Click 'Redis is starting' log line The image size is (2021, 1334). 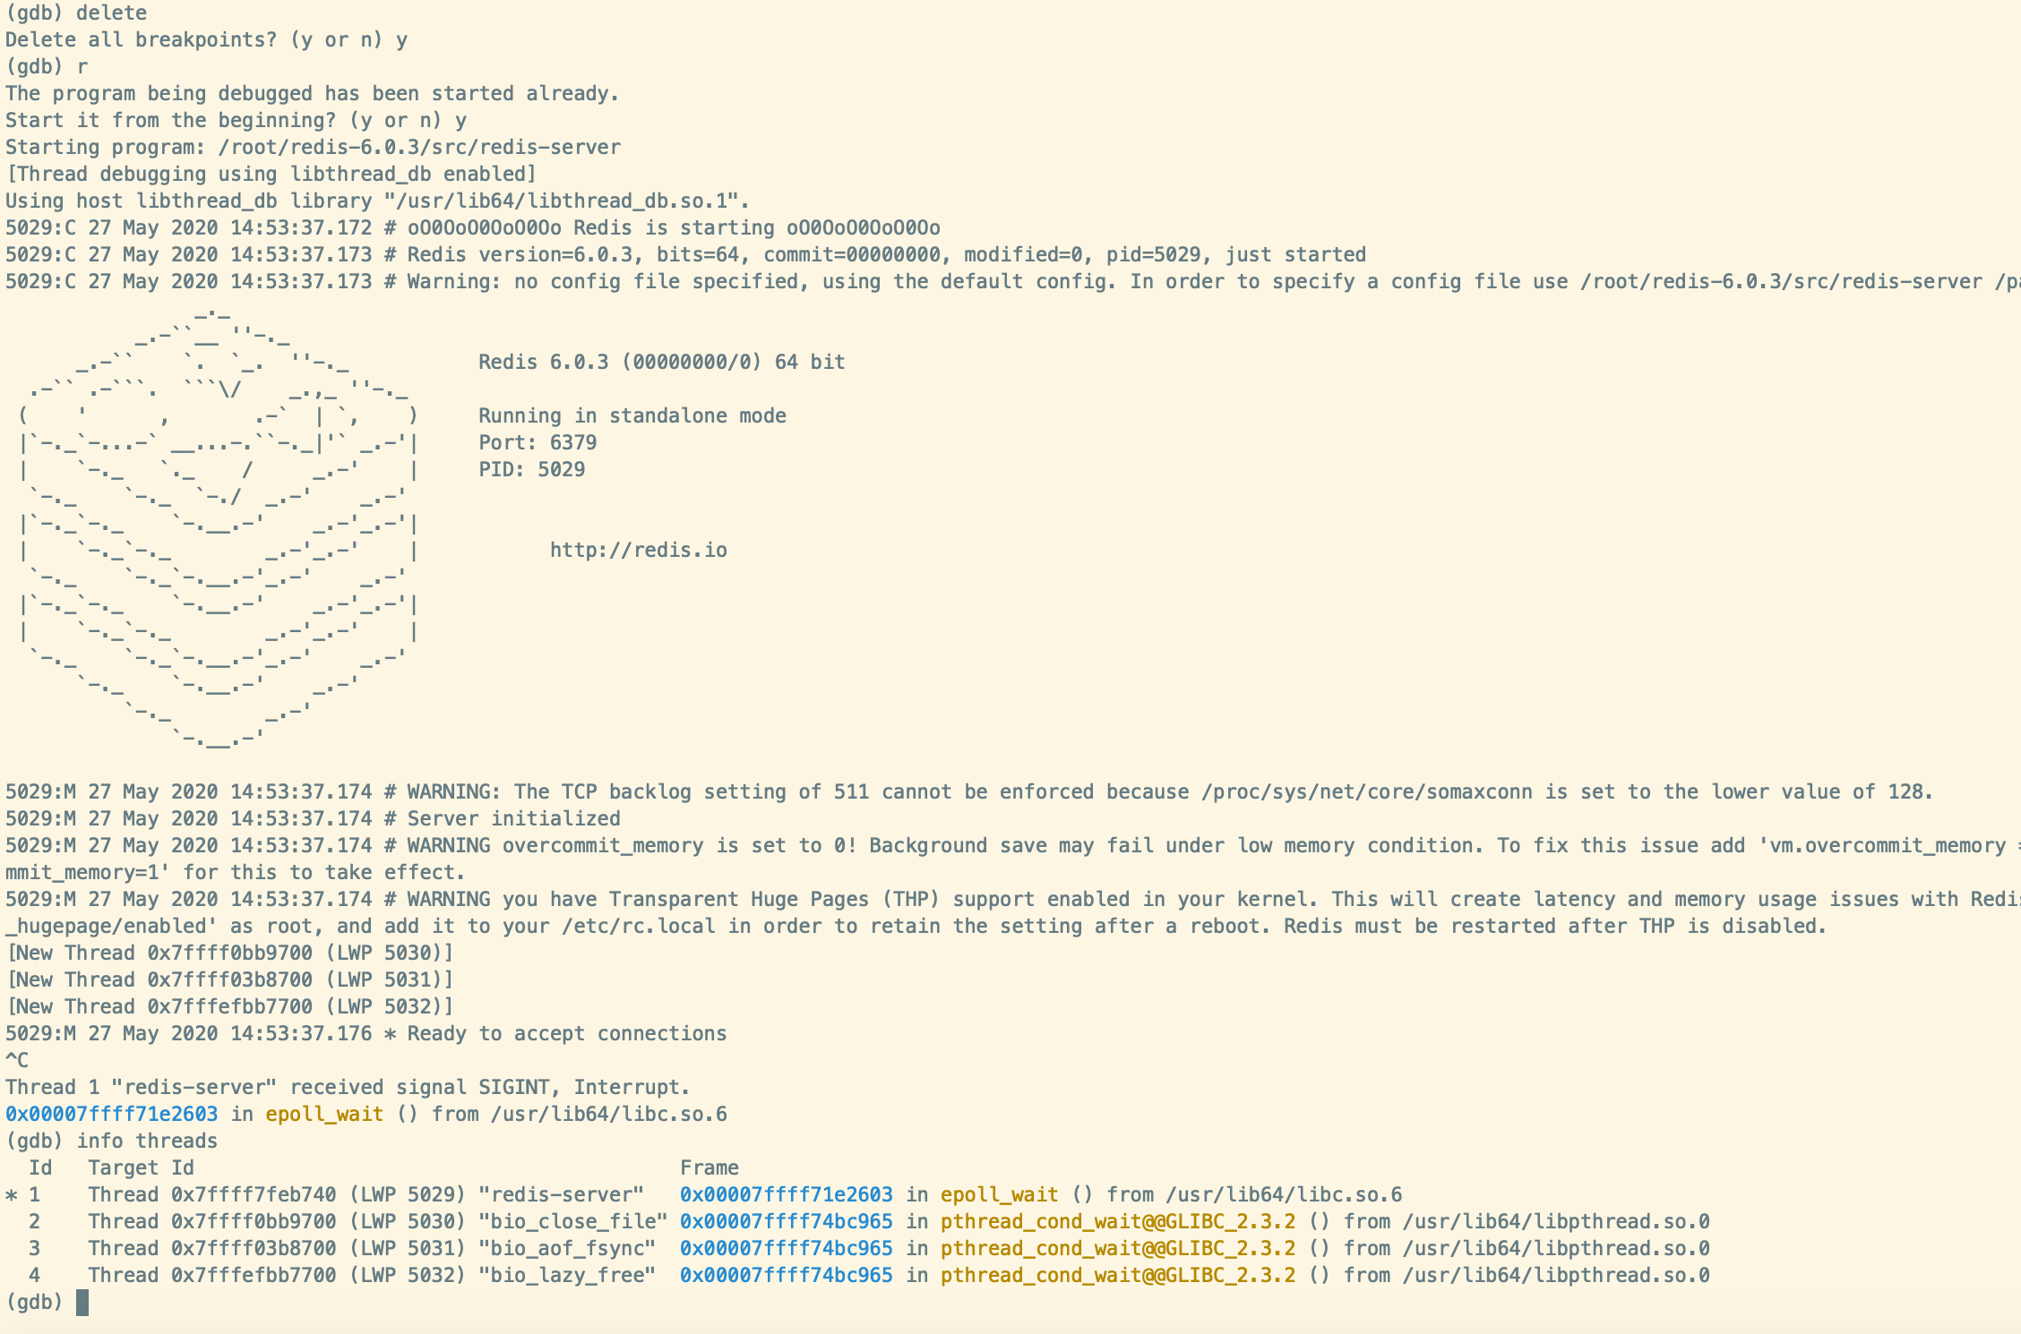pyautogui.click(x=473, y=228)
